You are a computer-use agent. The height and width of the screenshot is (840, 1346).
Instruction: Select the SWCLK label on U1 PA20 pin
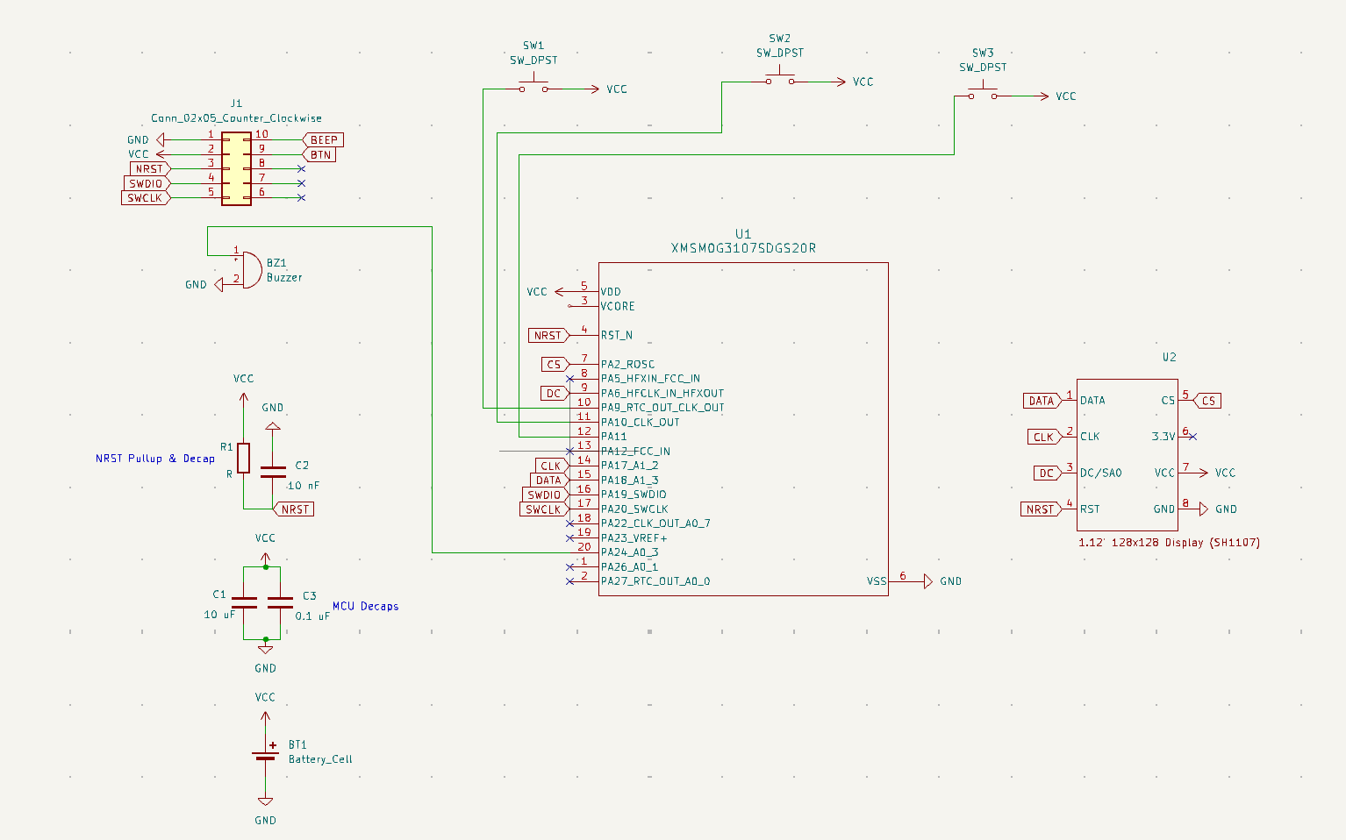pyautogui.click(x=545, y=509)
